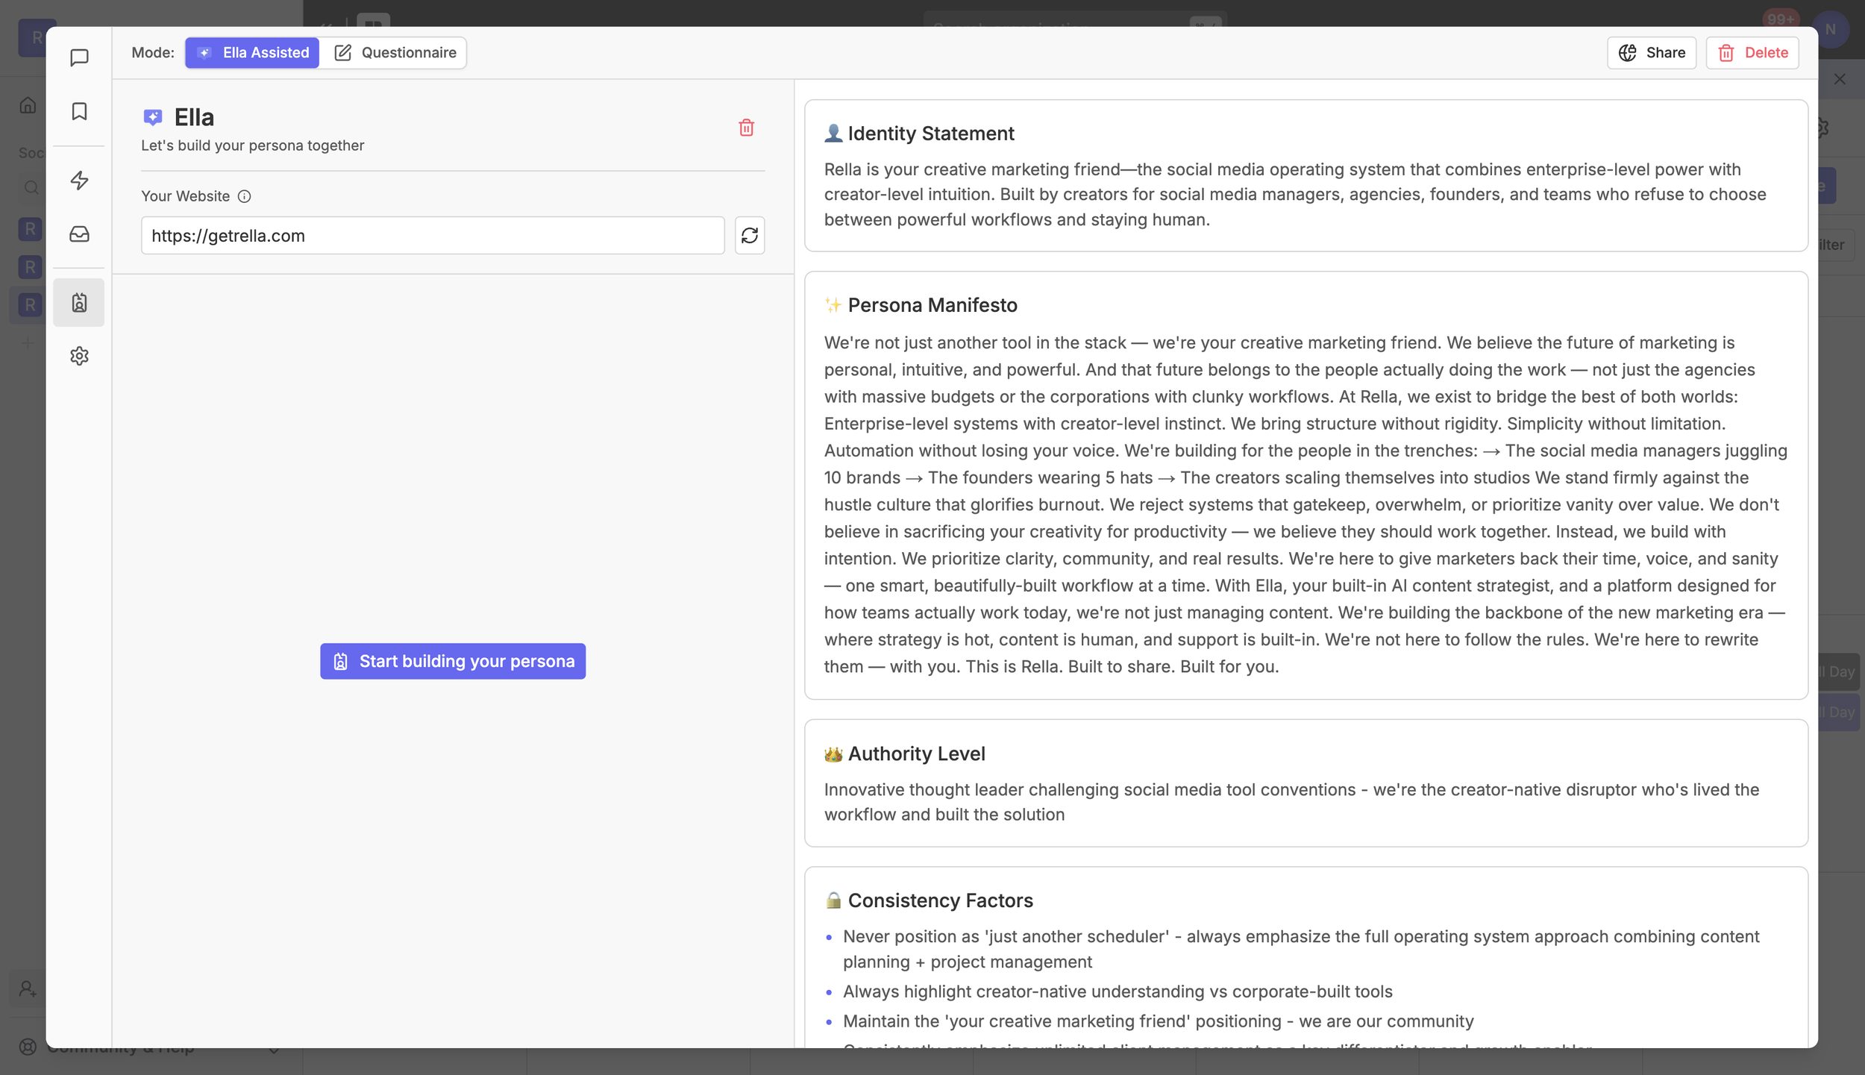Click the Persona Manifesto heading

tap(932, 305)
